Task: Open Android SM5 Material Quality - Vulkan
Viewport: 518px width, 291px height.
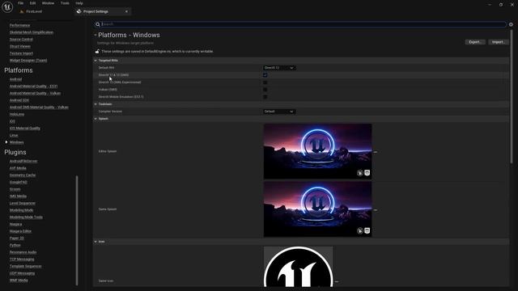Action: tap(39, 108)
